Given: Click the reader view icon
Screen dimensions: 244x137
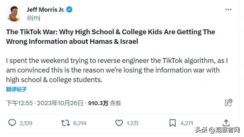Looking at the screenshot, I should pos(228,103).
